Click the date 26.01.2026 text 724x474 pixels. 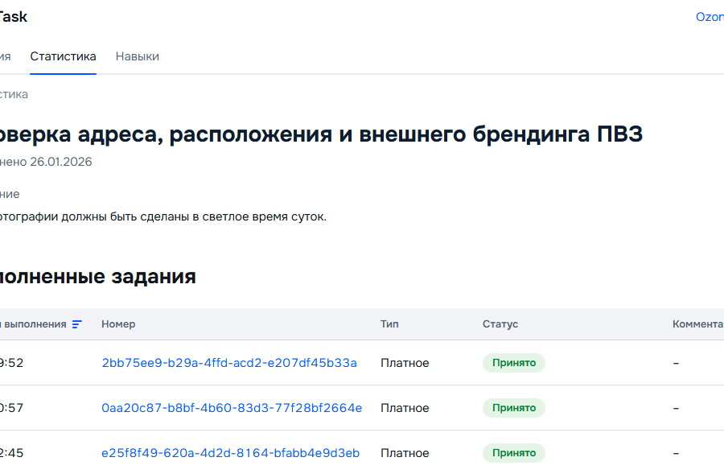[61, 162]
